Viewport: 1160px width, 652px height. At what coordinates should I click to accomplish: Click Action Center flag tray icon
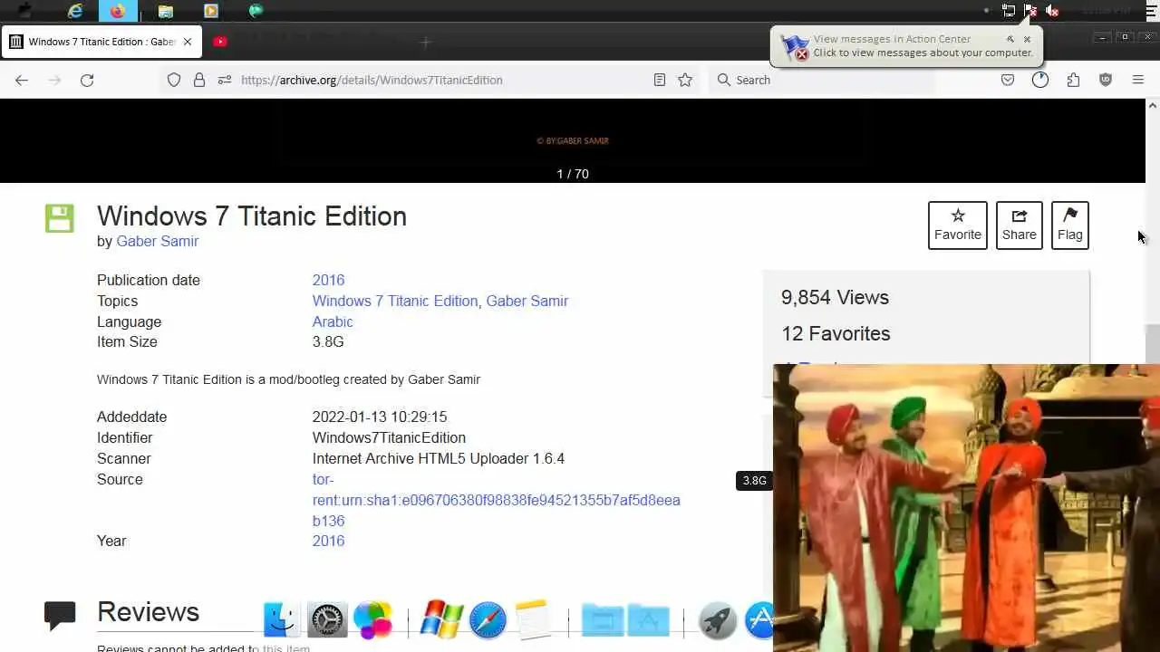[1030, 11]
